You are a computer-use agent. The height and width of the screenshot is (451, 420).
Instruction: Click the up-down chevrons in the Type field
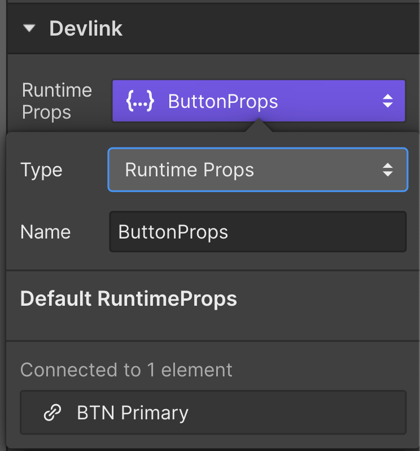(x=387, y=170)
